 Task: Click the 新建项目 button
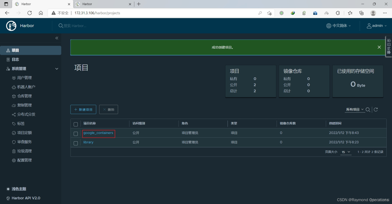point(83,110)
